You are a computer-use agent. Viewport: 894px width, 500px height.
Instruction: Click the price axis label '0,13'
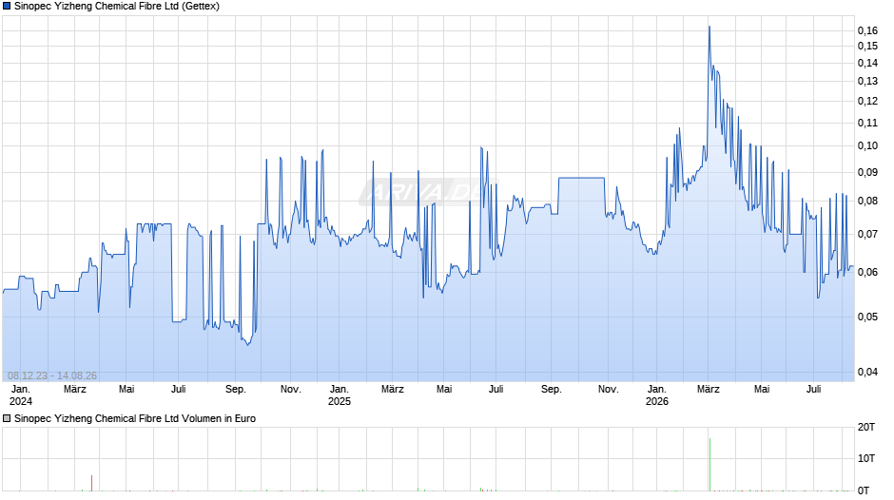pyautogui.click(x=867, y=81)
